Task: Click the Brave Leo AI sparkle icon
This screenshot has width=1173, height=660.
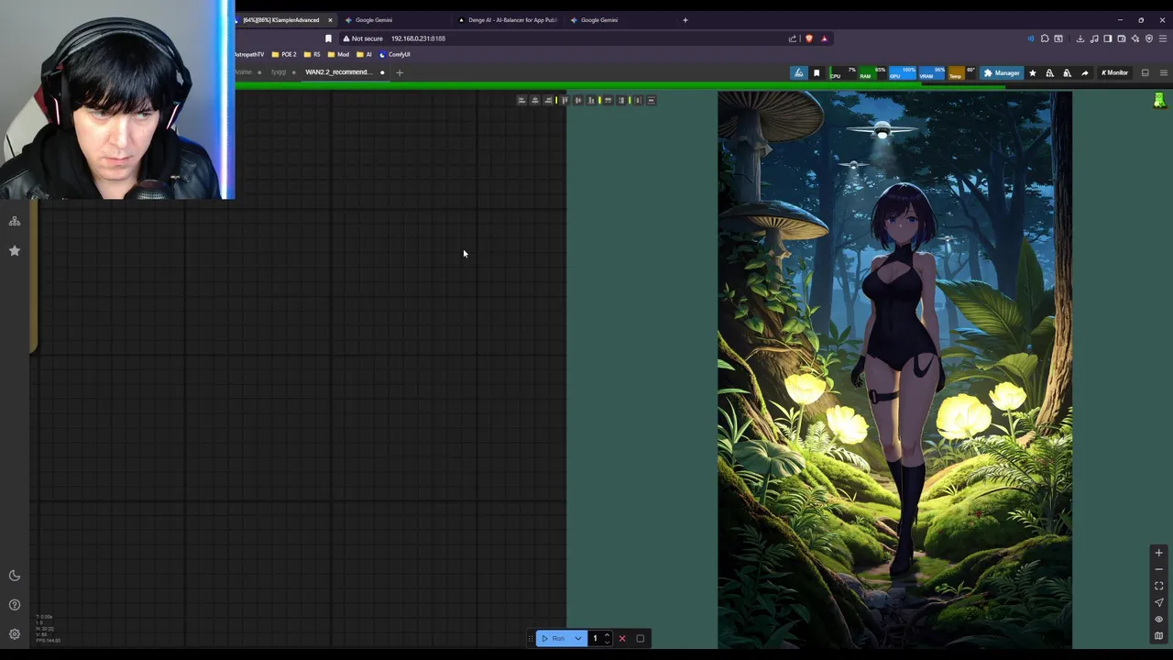Action: click(1135, 38)
